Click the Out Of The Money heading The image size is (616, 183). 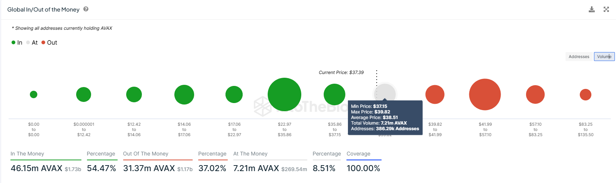click(146, 154)
